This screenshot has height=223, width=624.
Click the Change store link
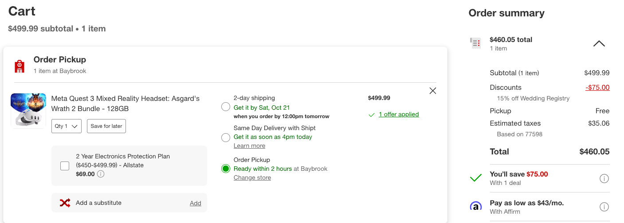[x=252, y=177]
